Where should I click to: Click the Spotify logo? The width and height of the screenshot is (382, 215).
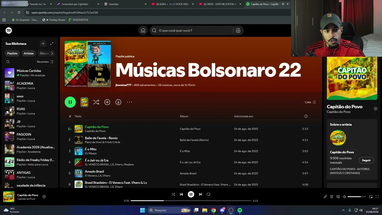9,30
